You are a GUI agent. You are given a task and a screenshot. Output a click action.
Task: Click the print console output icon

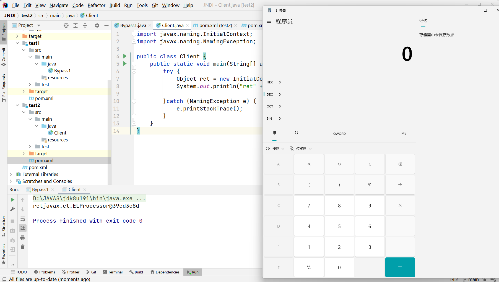click(23, 238)
